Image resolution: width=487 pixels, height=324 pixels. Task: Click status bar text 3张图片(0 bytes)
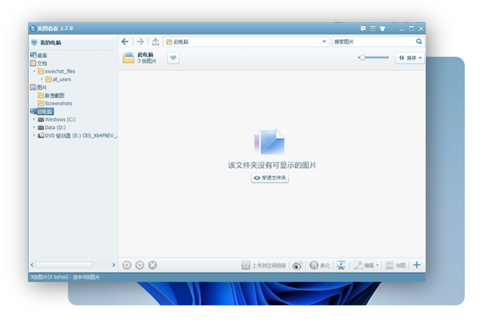click(x=49, y=277)
